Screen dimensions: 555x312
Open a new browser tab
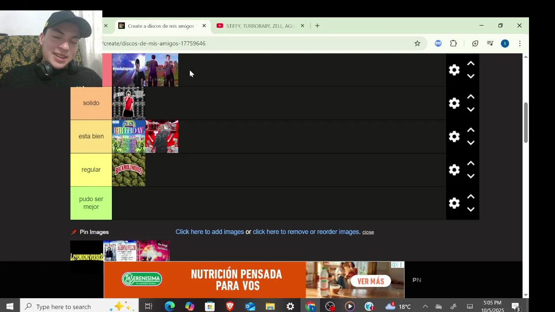coord(317,26)
